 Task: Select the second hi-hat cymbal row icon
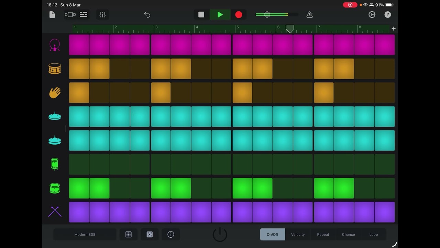pos(55,140)
